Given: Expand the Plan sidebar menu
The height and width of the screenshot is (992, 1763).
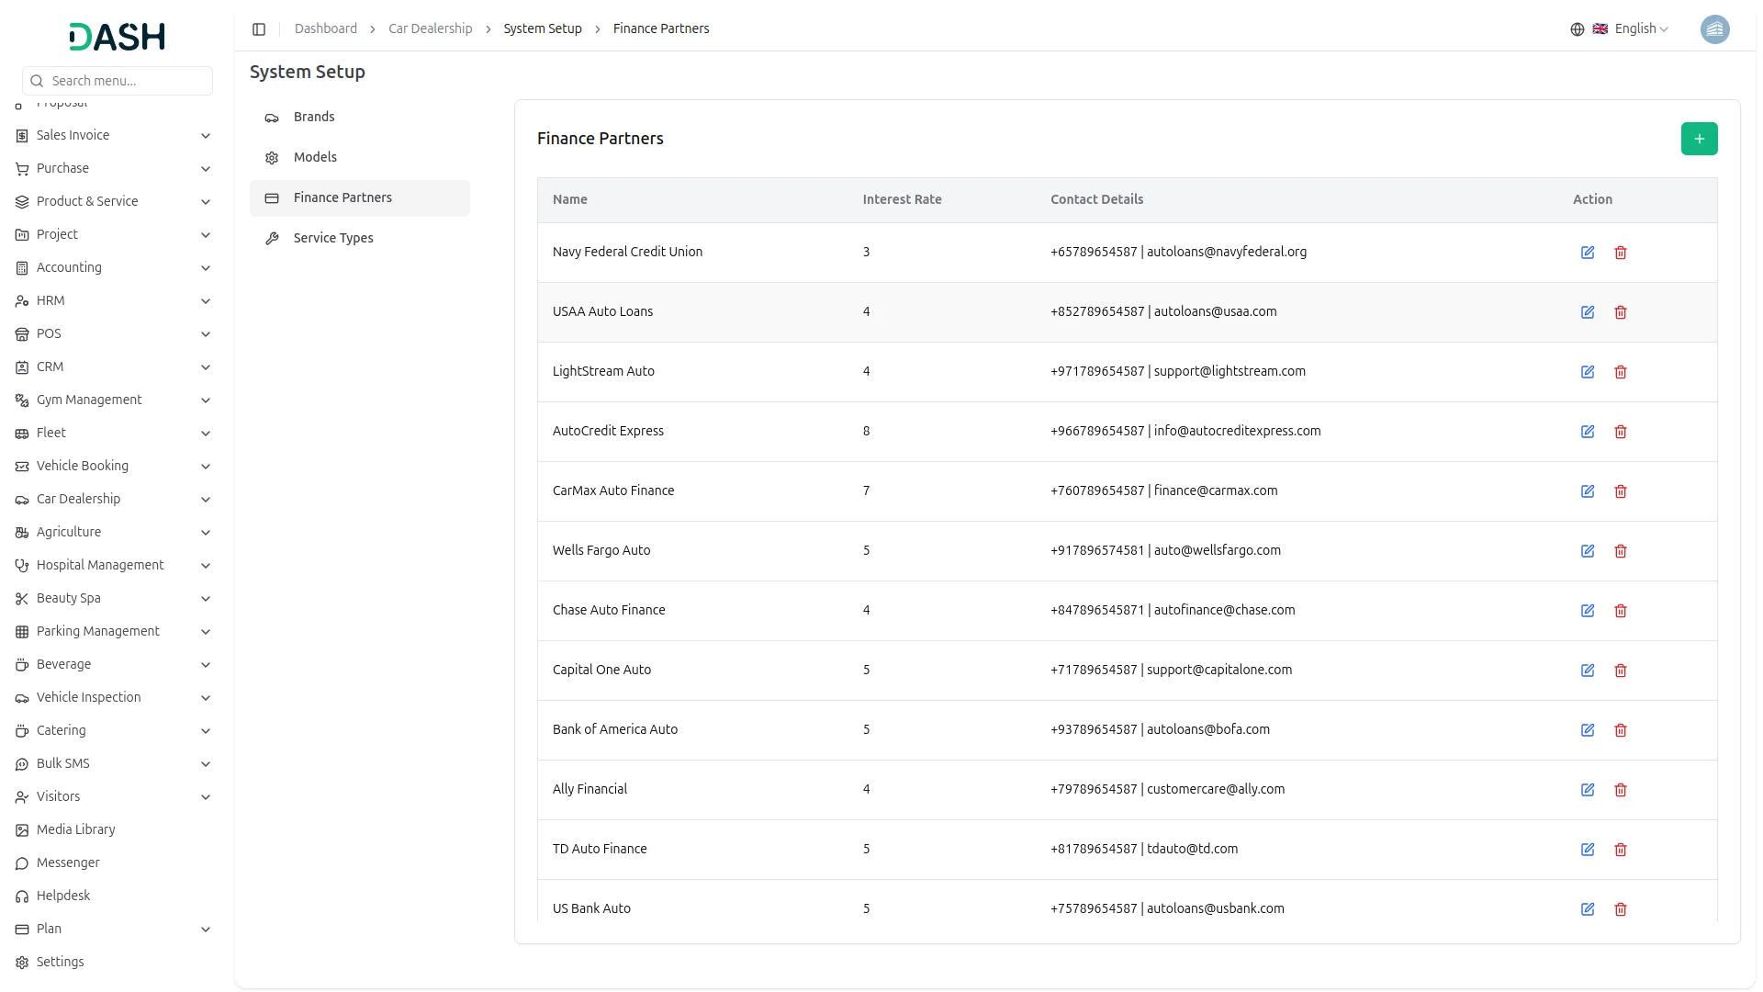Looking at the screenshot, I should 114,929.
